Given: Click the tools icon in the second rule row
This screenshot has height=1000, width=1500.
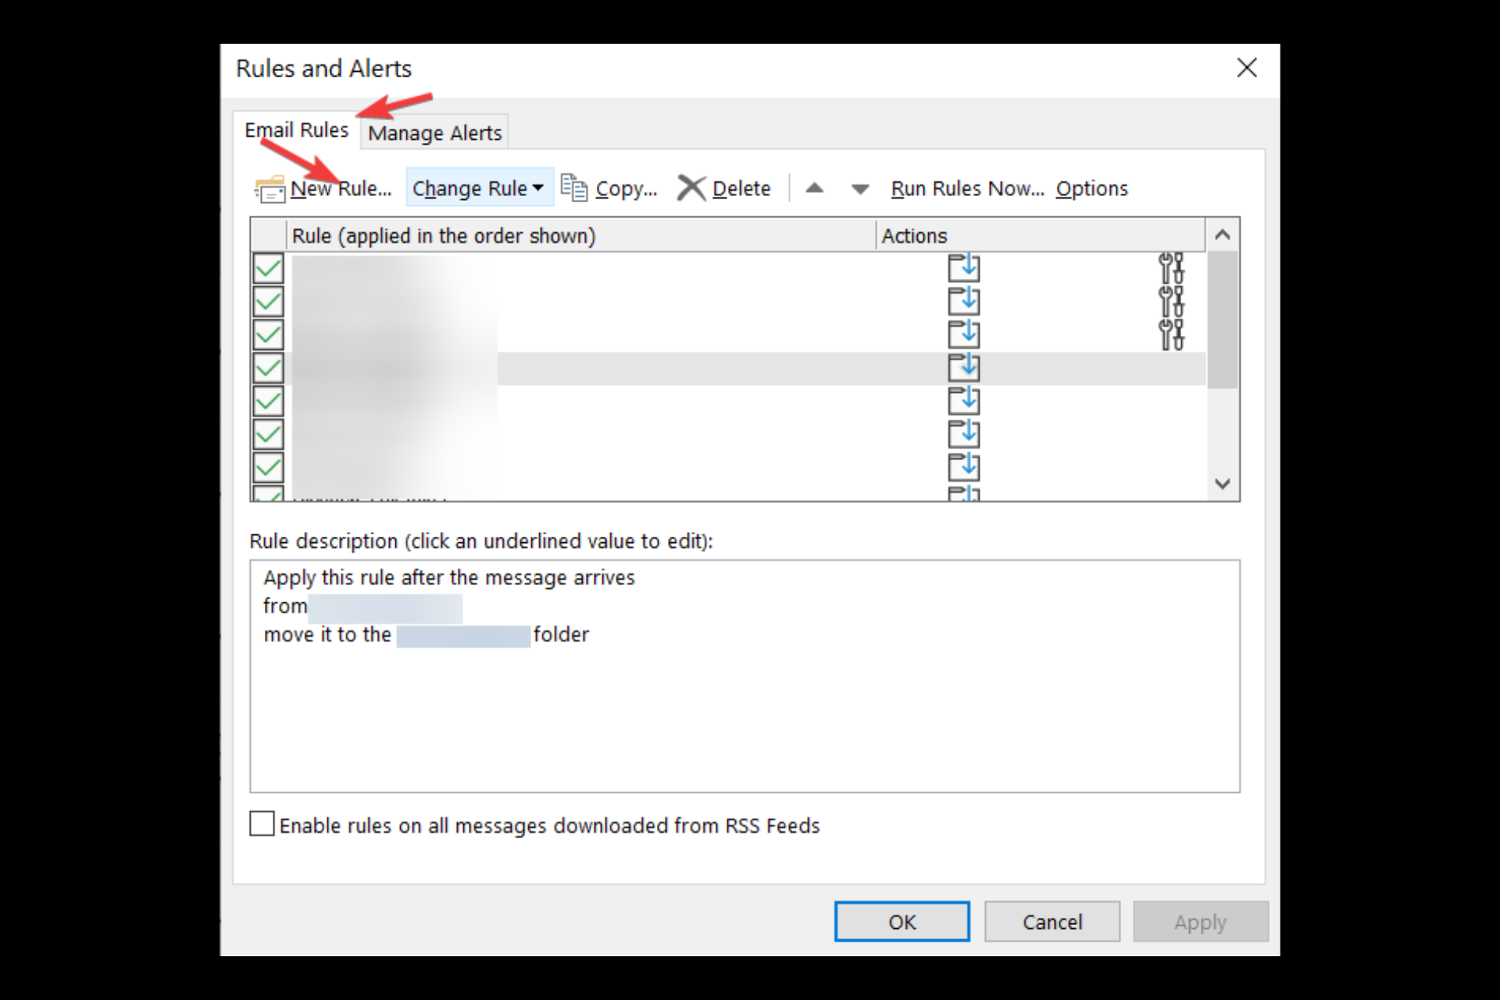Looking at the screenshot, I should pyautogui.click(x=1171, y=301).
